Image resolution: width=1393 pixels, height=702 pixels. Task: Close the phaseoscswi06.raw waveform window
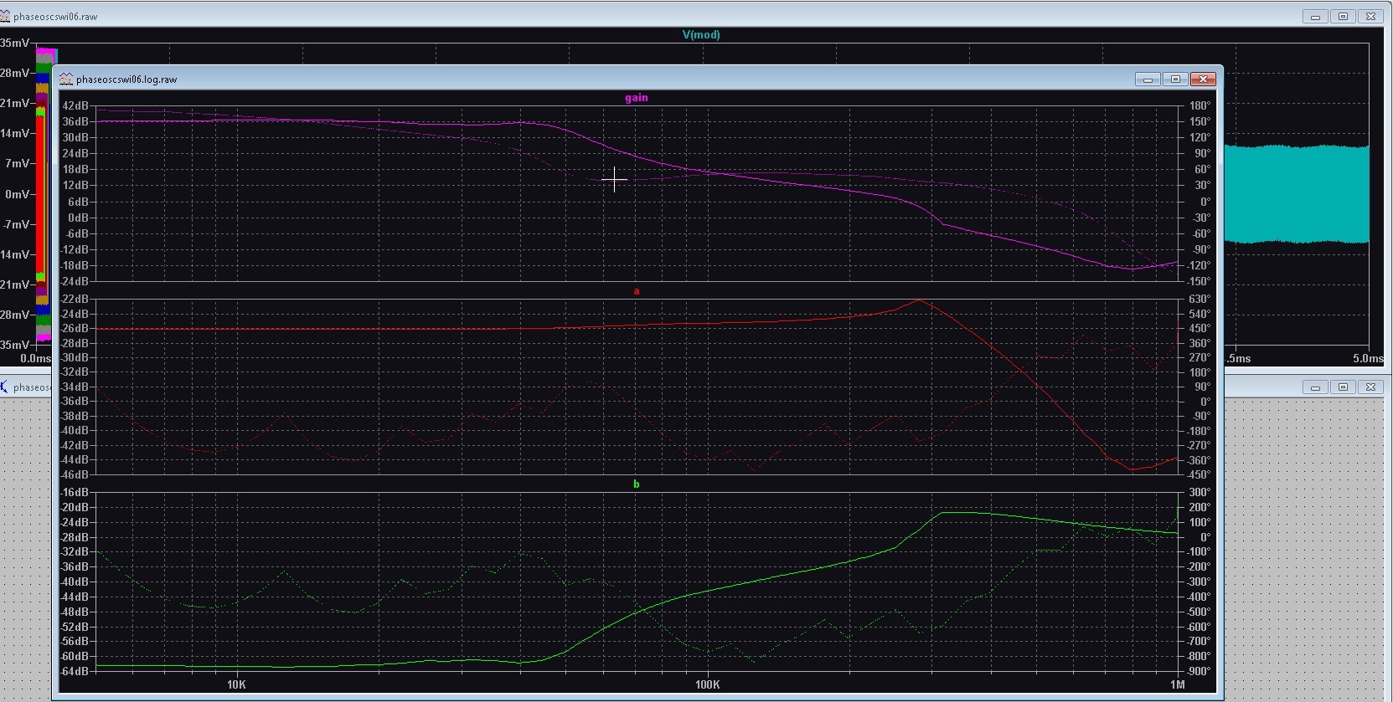point(1370,16)
